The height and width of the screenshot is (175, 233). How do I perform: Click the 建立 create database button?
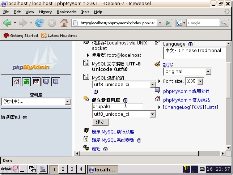[x=100, y=122]
